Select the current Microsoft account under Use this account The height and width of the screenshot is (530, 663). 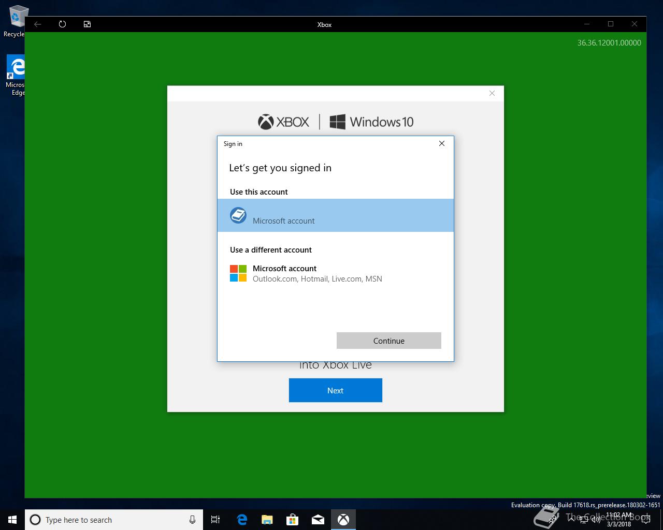[x=336, y=215]
